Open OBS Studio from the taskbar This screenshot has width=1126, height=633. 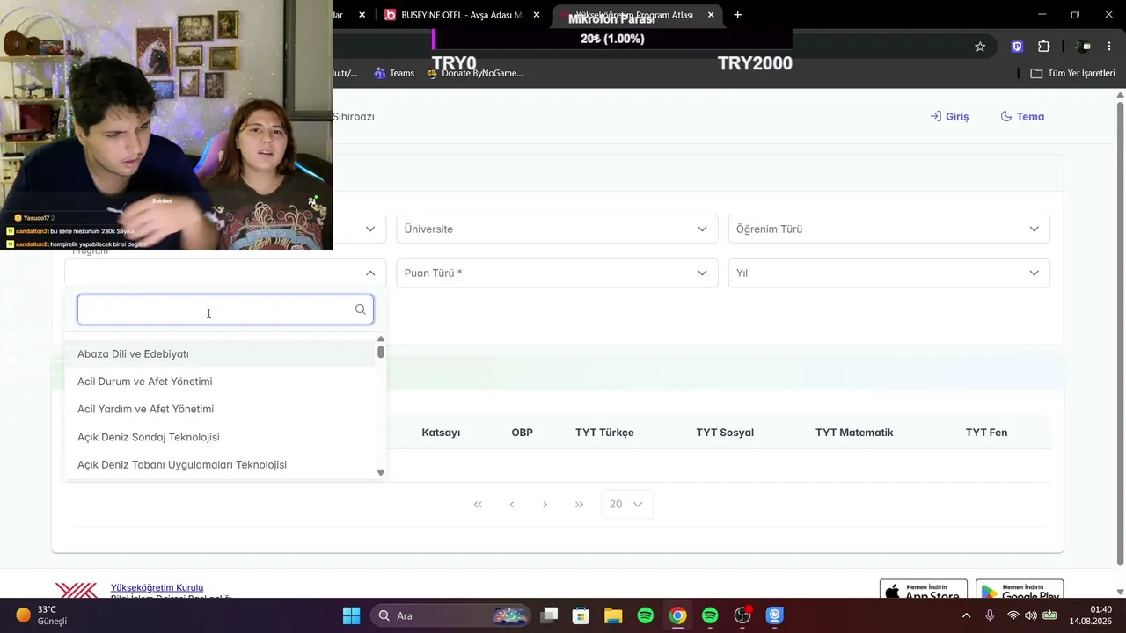point(742,615)
